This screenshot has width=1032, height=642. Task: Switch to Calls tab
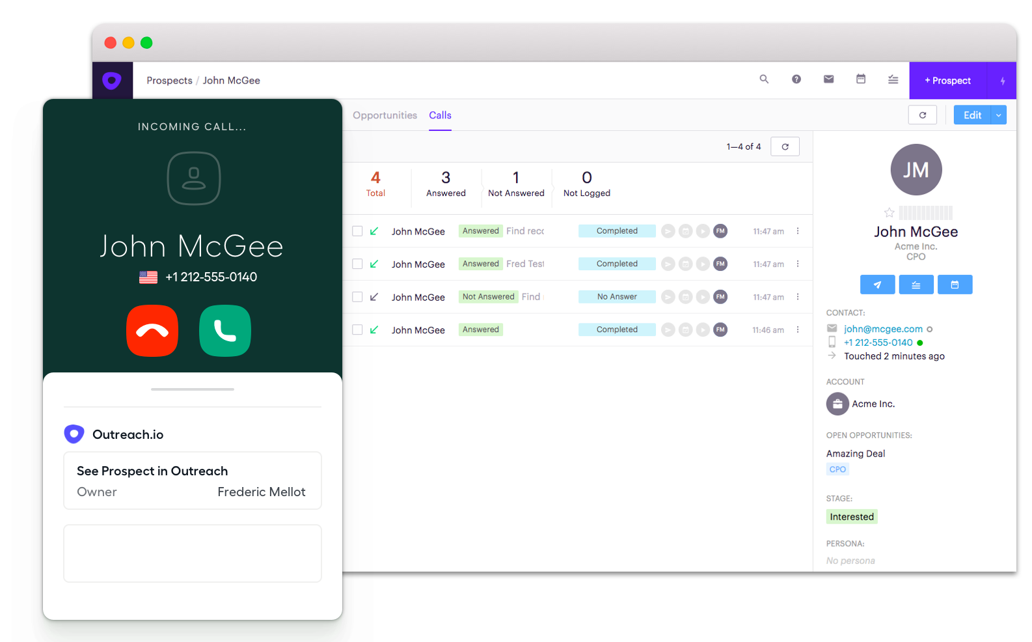(x=440, y=115)
